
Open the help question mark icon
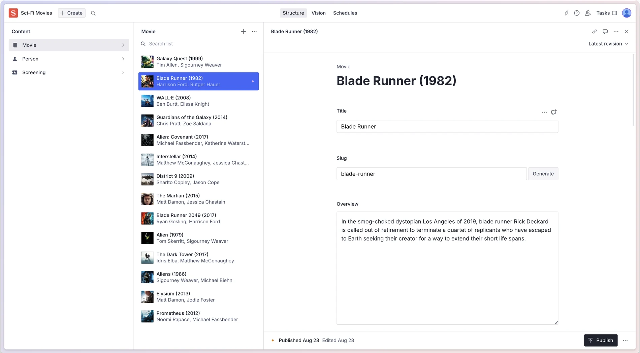tap(577, 13)
